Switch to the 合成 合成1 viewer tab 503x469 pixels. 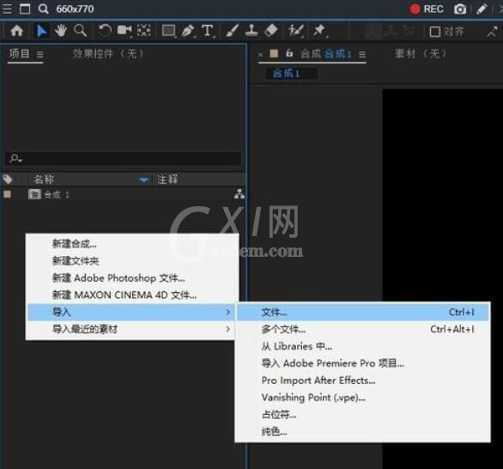click(x=326, y=54)
